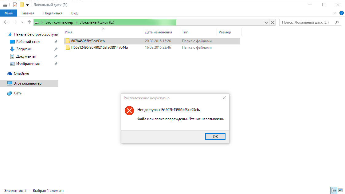This screenshot has height=194, width=345.
Task: Switch to details view icon in status bar
Action: 334,190
